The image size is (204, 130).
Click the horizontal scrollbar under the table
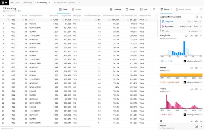tap(46, 127)
